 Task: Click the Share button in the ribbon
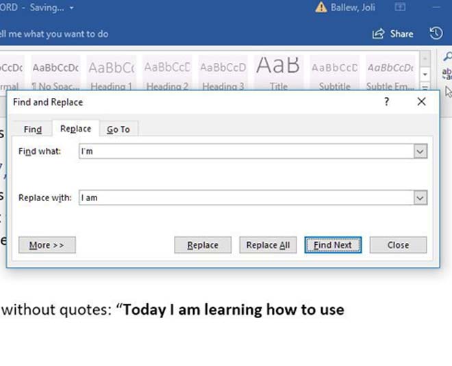pyautogui.click(x=393, y=34)
